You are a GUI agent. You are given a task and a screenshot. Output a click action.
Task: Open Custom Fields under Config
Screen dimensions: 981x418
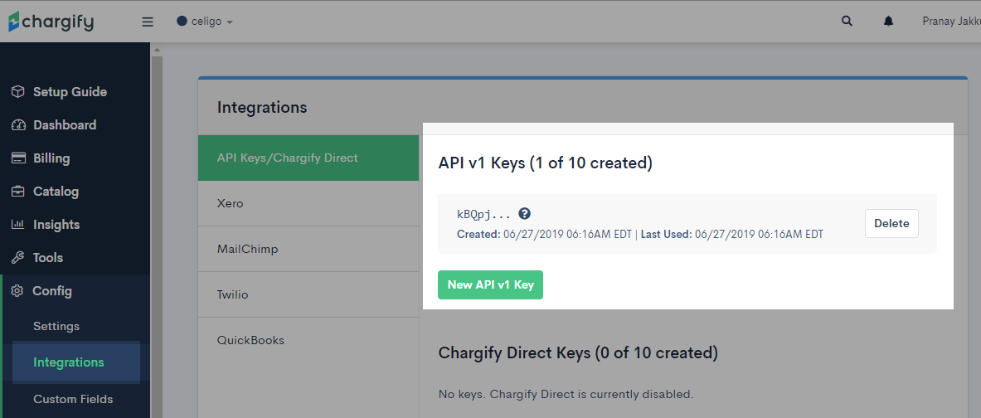pyautogui.click(x=73, y=399)
